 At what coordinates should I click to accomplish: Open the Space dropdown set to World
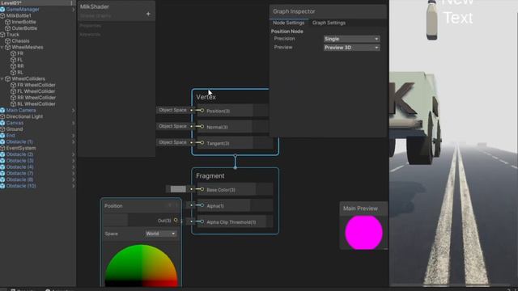[x=161, y=234]
